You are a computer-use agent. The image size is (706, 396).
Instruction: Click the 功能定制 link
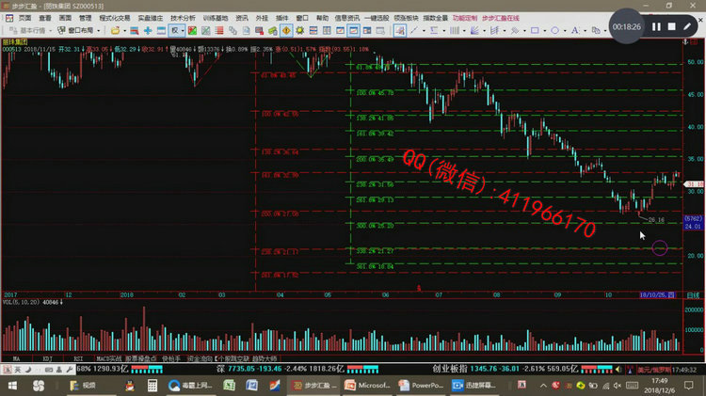click(464, 18)
